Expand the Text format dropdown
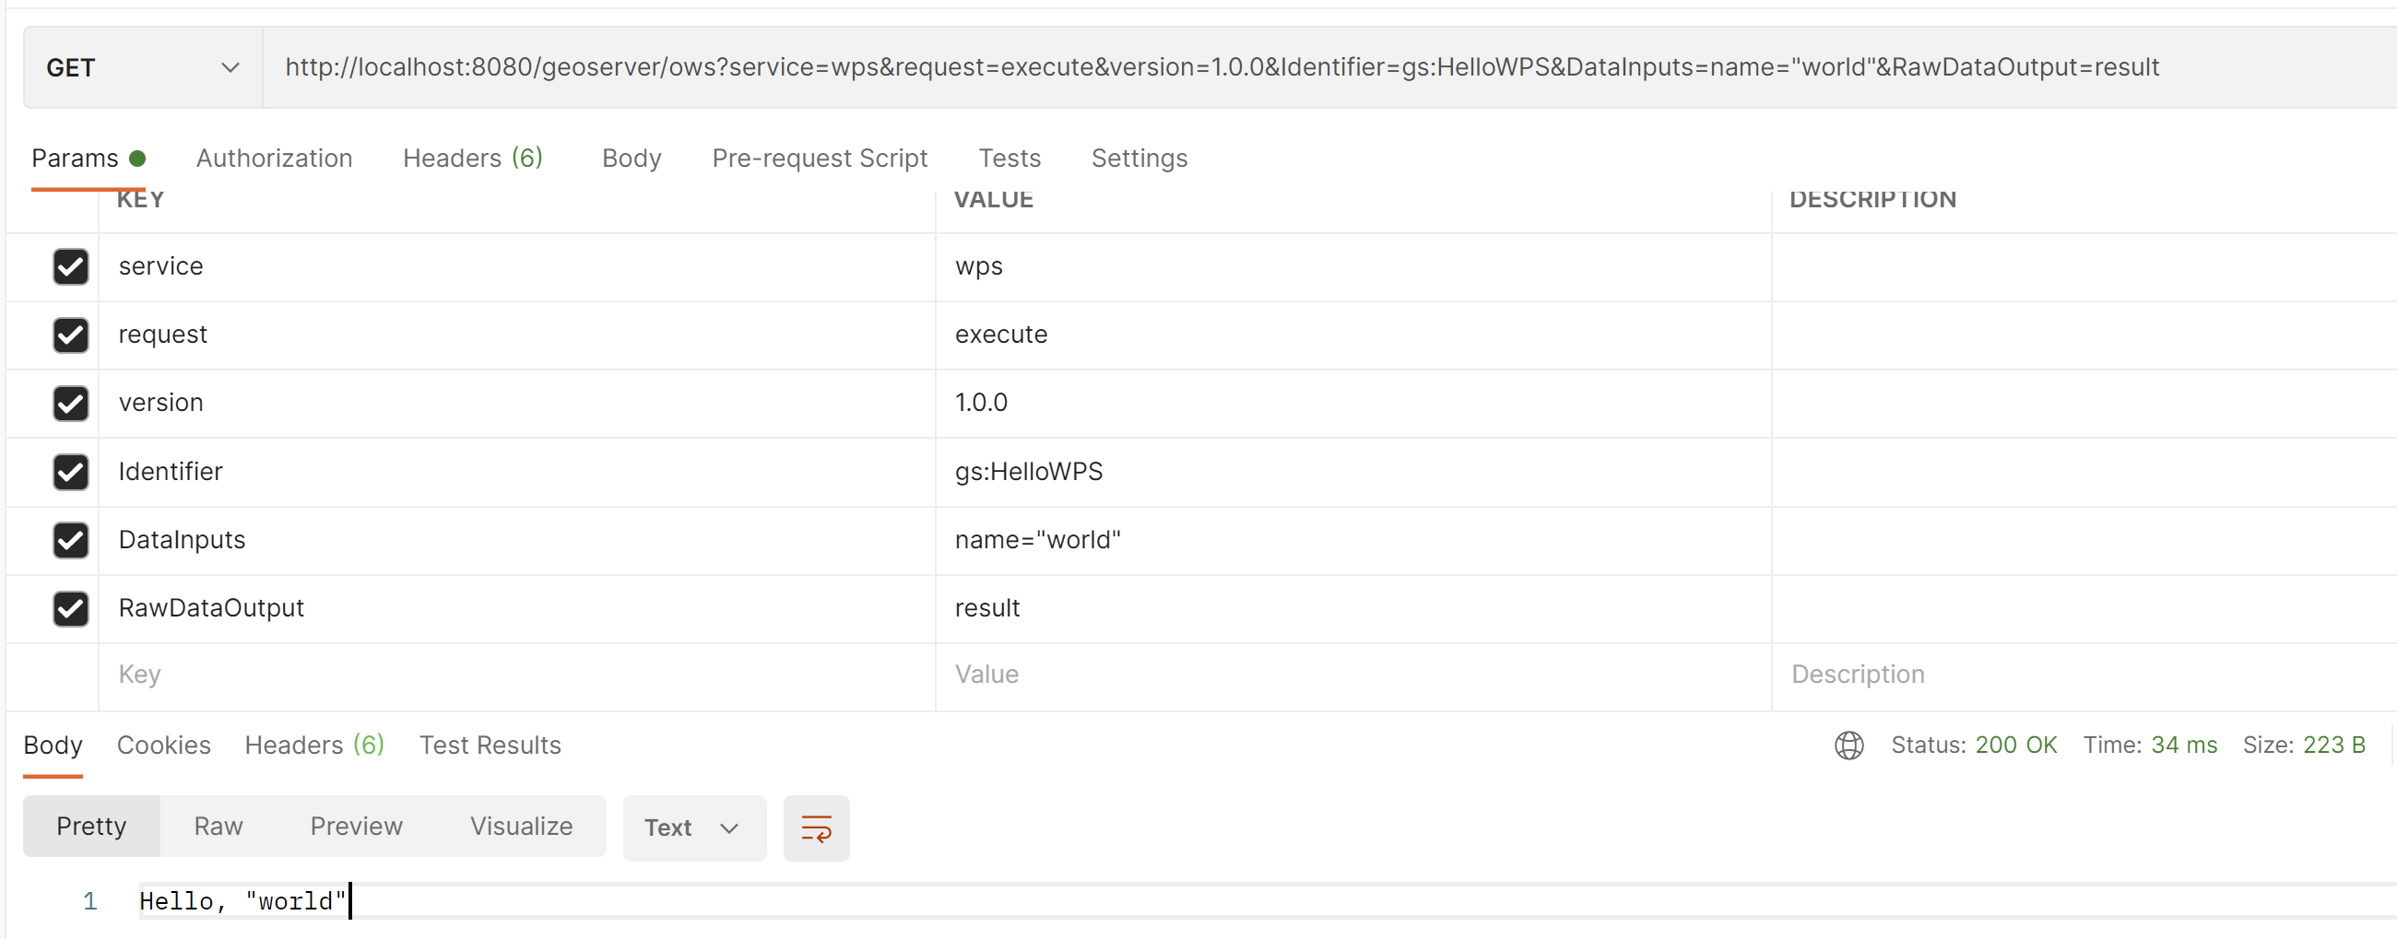2397x939 pixels. pyautogui.click(x=693, y=827)
